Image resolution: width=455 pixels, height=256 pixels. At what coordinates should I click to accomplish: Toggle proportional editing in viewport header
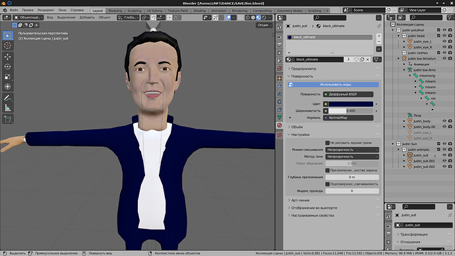pos(169,17)
